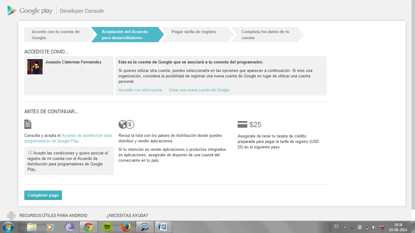Show hidden system tray icons
The height and width of the screenshot is (233, 415).
point(345,227)
